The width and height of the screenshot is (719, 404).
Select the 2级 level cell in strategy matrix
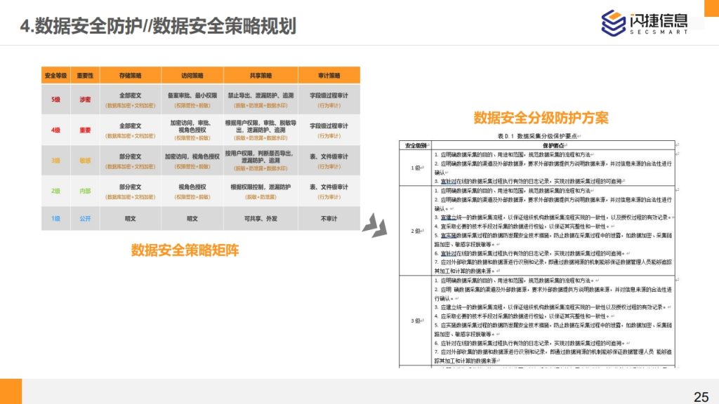pos(55,191)
